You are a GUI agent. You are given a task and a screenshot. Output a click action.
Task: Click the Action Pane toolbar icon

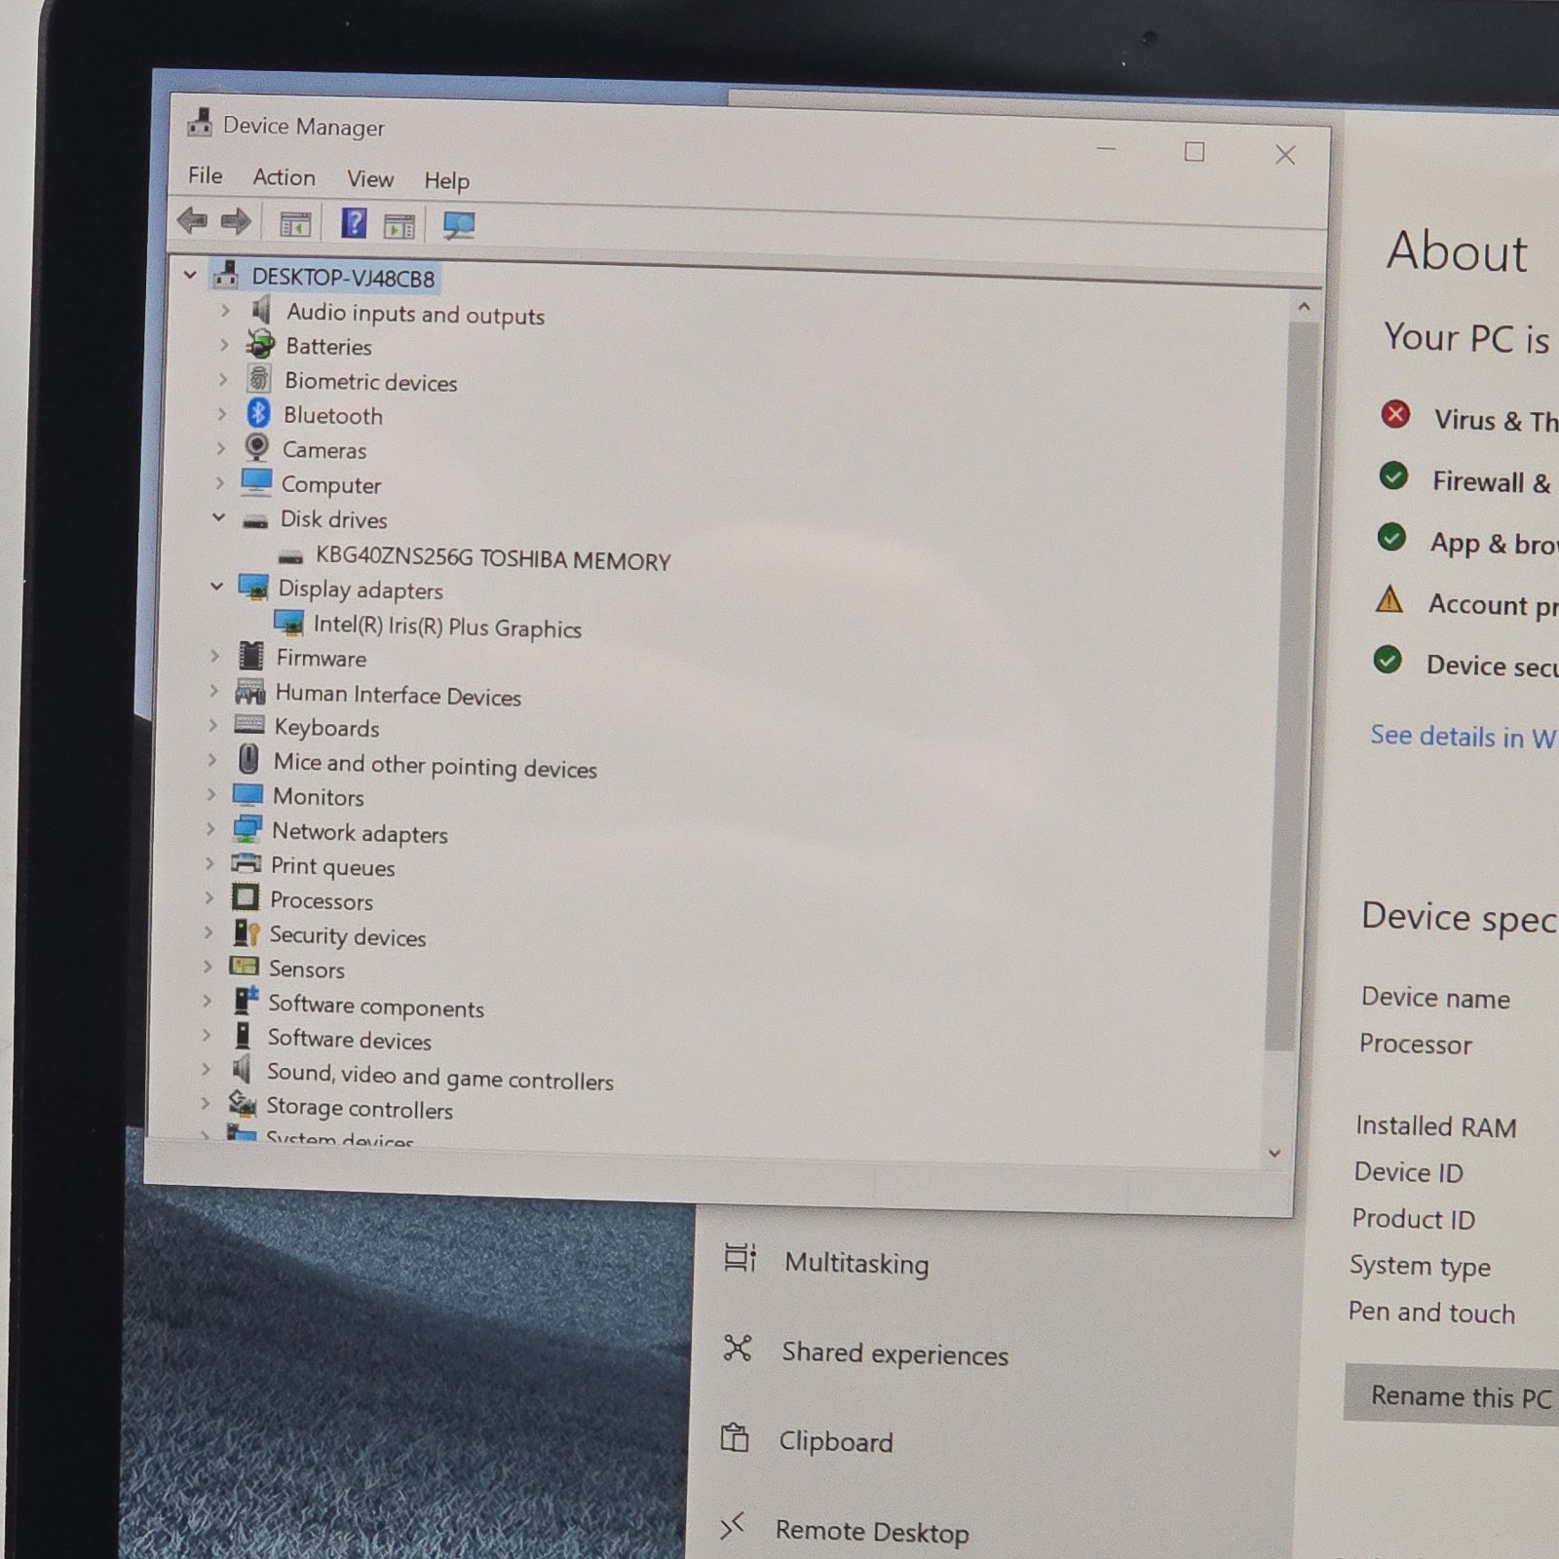pos(399,226)
